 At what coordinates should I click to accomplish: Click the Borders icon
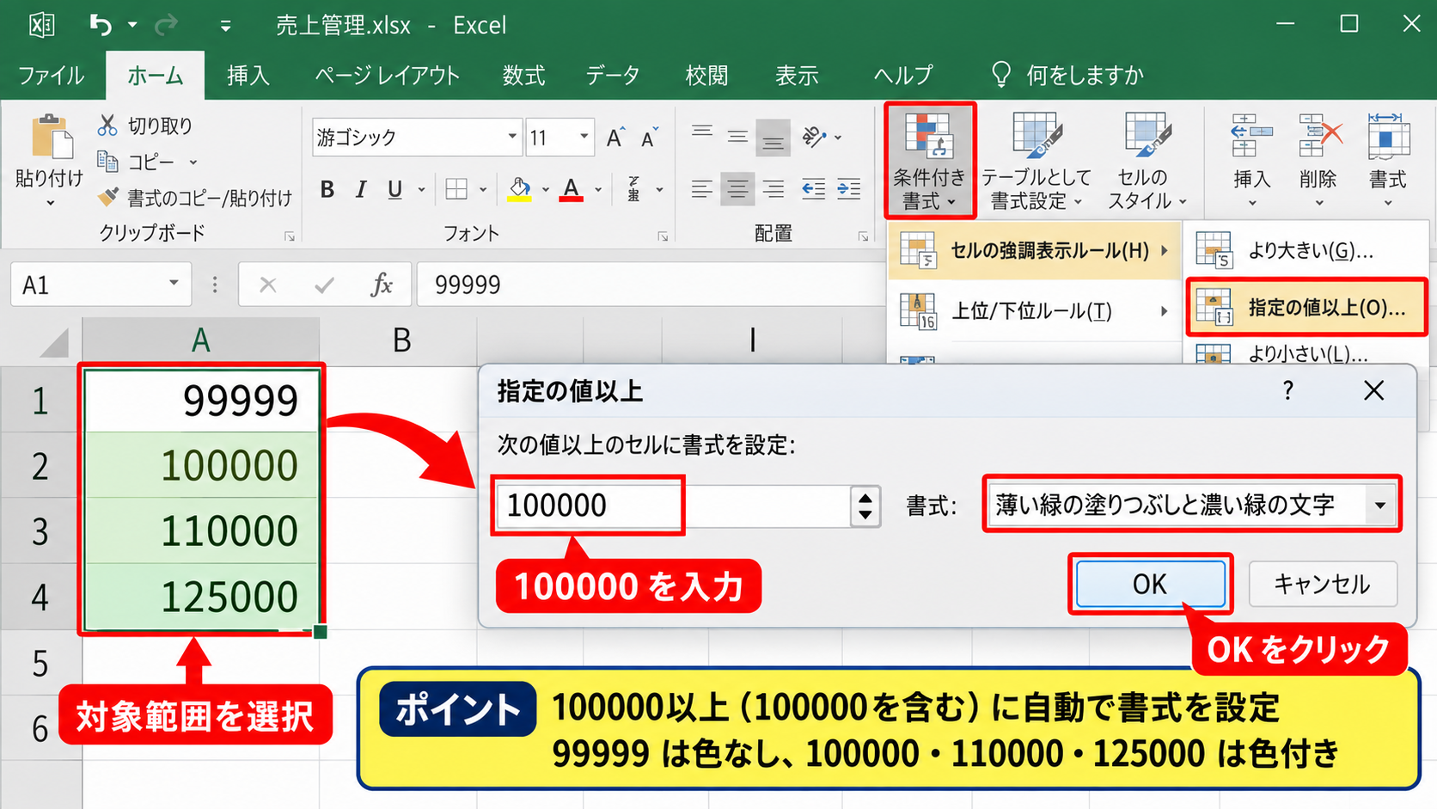[456, 189]
